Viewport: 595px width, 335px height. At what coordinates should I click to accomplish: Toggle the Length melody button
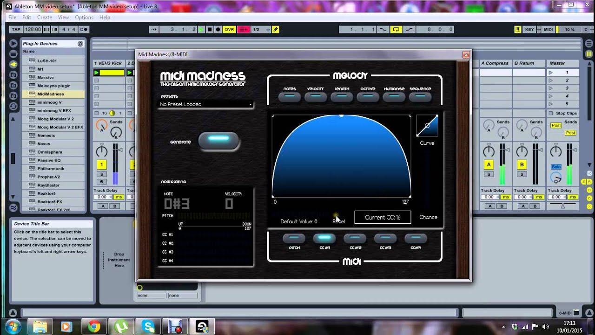pyautogui.click(x=342, y=97)
